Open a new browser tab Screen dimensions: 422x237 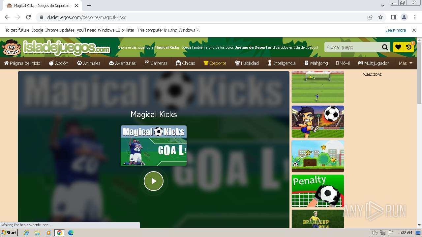pos(89,6)
